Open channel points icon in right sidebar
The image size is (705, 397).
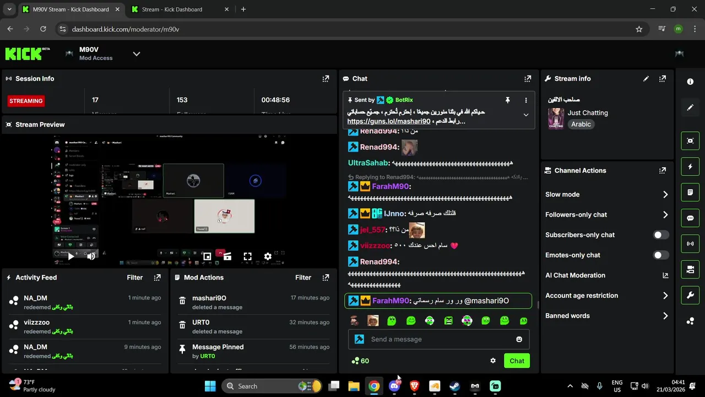(x=690, y=321)
